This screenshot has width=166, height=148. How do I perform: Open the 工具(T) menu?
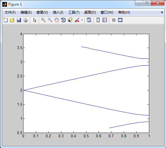(x=74, y=12)
